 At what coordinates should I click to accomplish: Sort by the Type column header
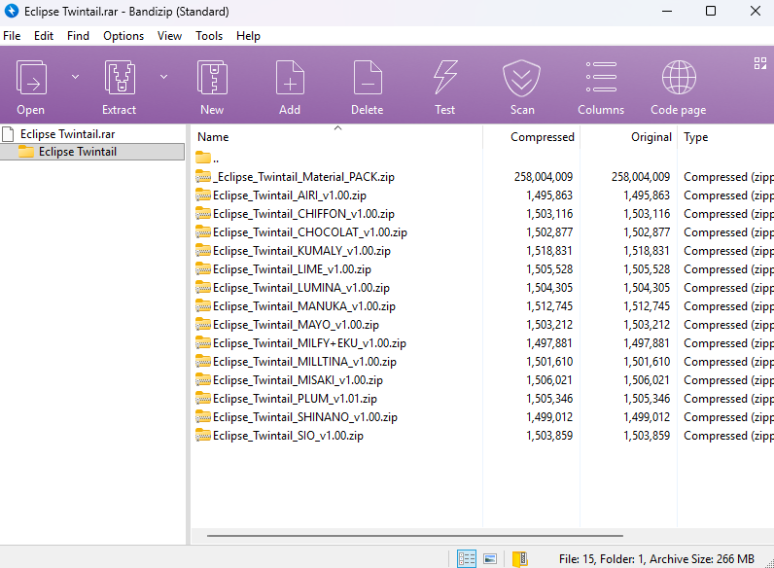click(695, 137)
